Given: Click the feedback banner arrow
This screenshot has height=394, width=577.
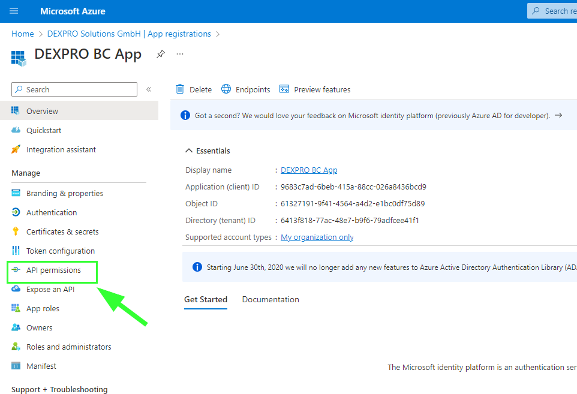Looking at the screenshot, I should tap(558, 115).
